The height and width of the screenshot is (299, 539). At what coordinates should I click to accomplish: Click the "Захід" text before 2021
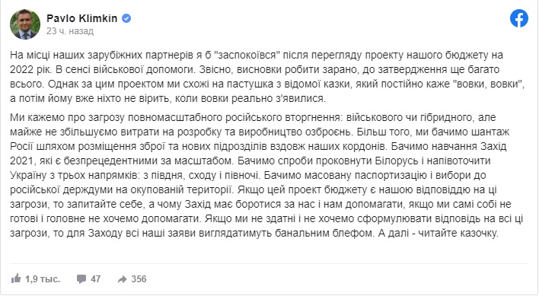coord(493,146)
